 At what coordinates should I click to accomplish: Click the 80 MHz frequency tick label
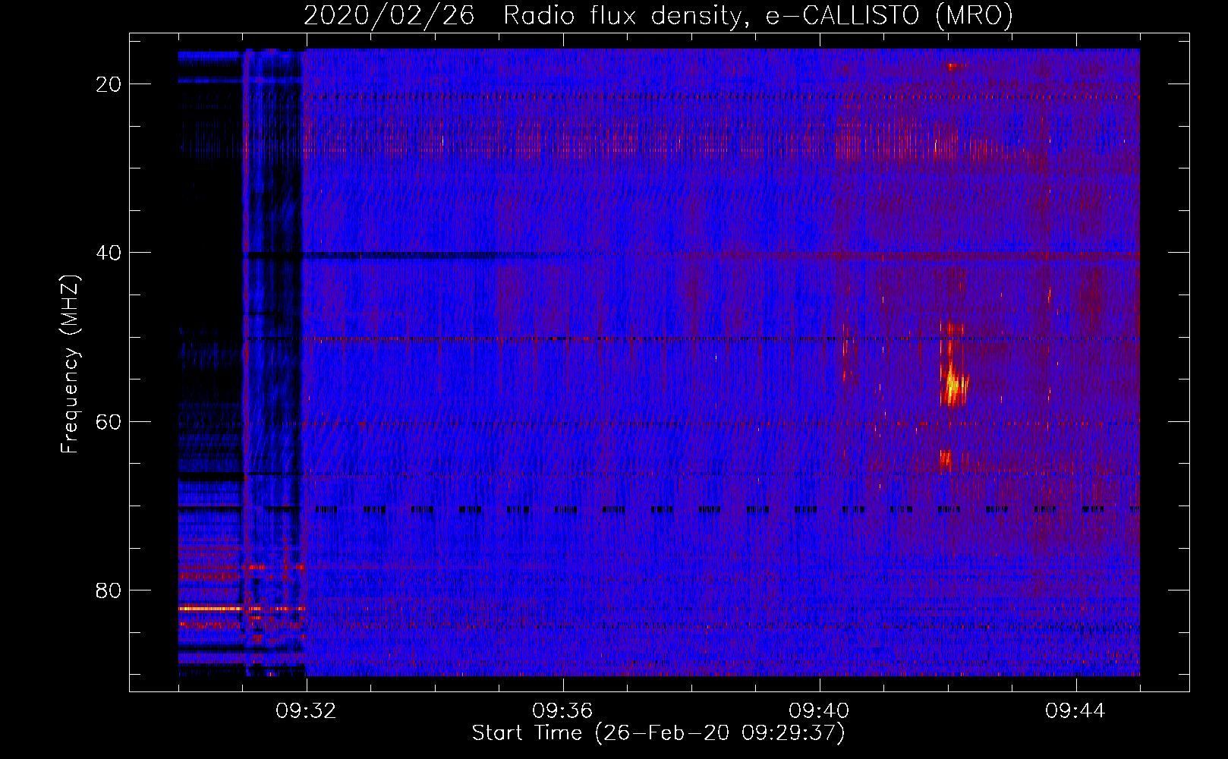pos(109,590)
